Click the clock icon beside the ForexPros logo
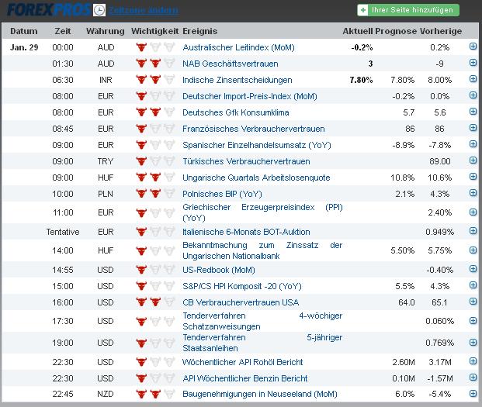 99,10
